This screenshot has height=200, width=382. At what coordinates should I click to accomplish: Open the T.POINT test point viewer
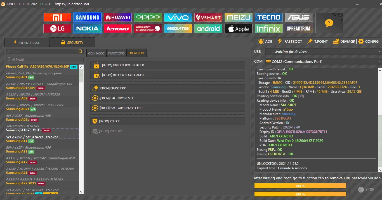pos(317,41)
